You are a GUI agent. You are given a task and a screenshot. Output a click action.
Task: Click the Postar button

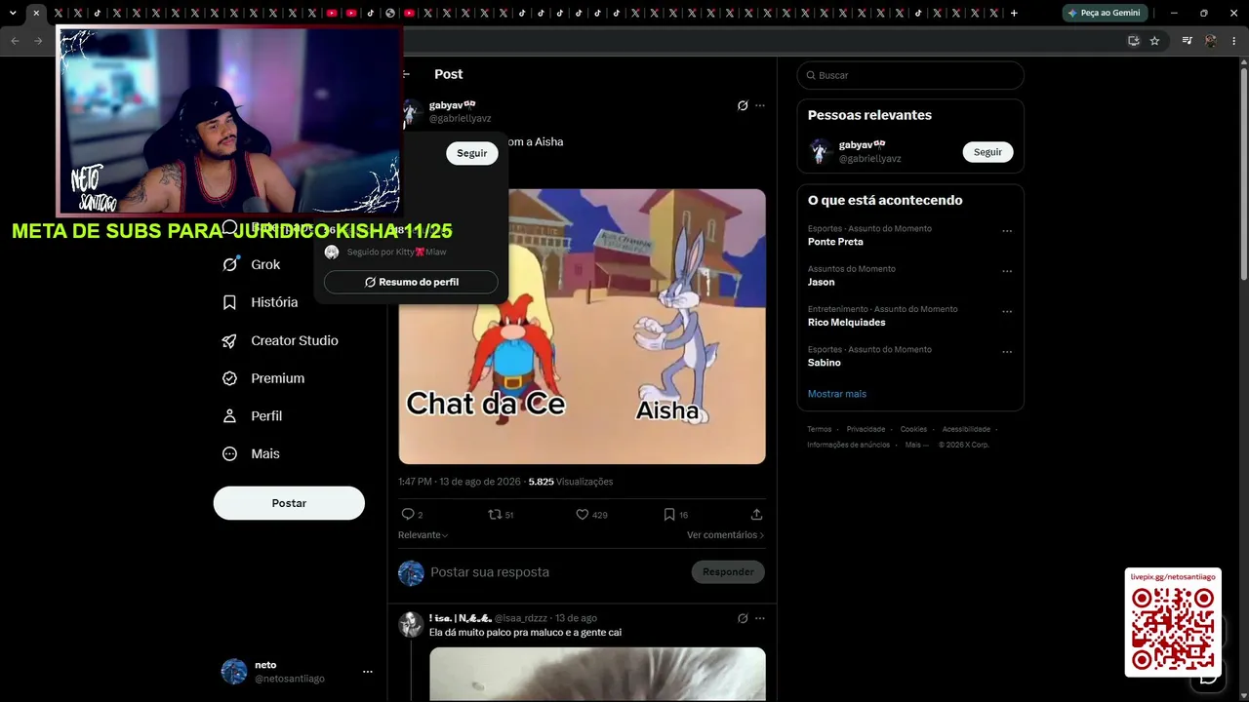tap(289, 503)
